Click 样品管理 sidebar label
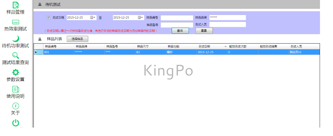 16,12
